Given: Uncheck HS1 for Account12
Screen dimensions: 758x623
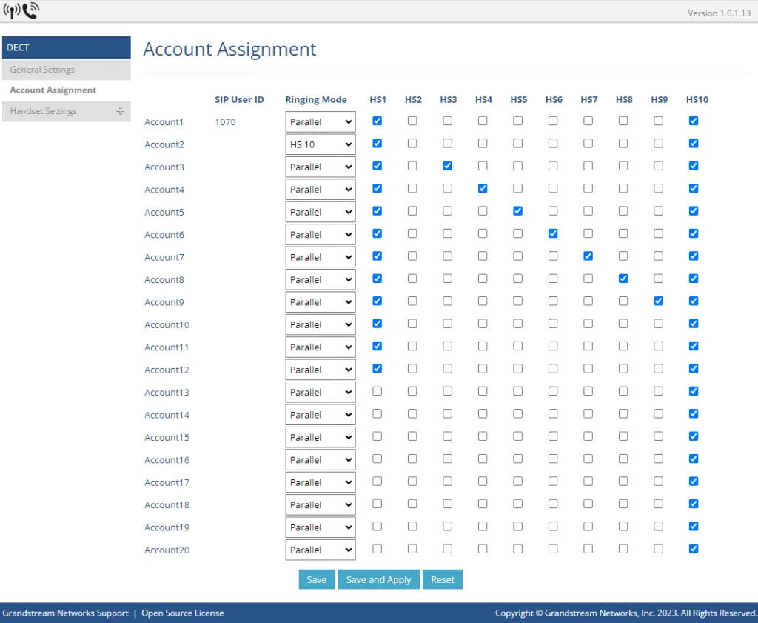Looking at the screenshot, I should pos(377,369).
